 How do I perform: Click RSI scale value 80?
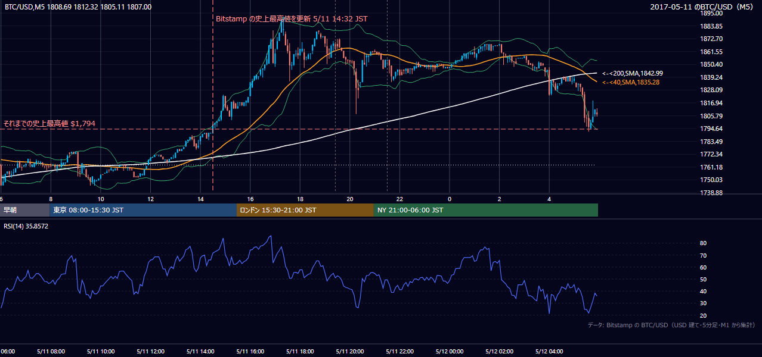703,243
